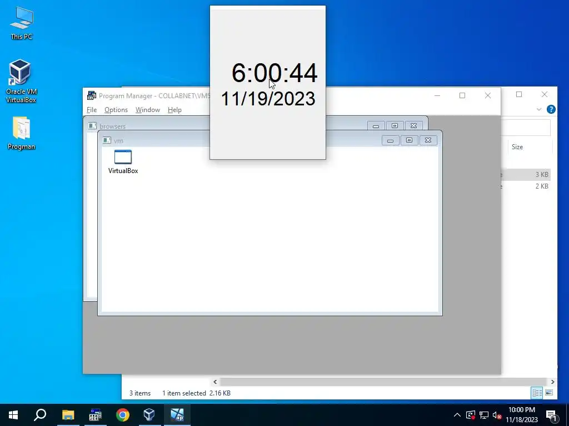Select This PC desktop icon

tap(22, 23)
